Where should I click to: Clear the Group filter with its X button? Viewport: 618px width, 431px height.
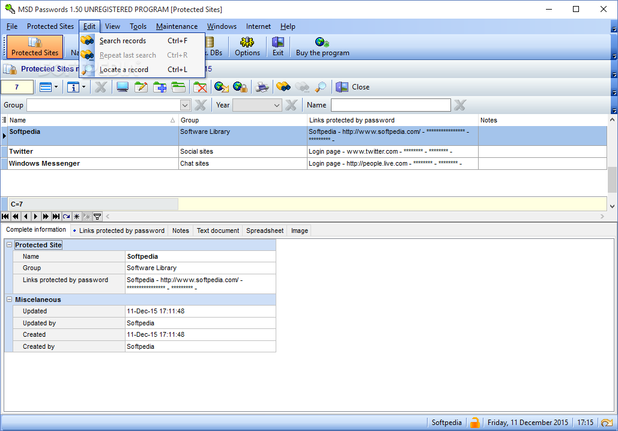pyautogui.click(x=200, y=105)
